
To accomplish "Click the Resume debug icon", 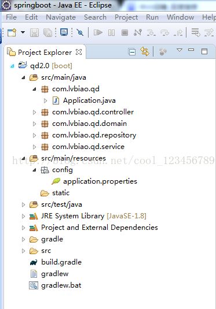I will click(x=98, y=32).
